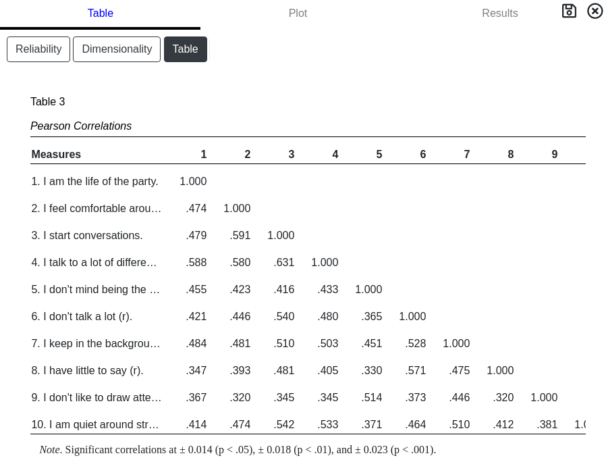Switch to the Results tab
The height and width of the screenshot is (460, 604).
(499, 13)
